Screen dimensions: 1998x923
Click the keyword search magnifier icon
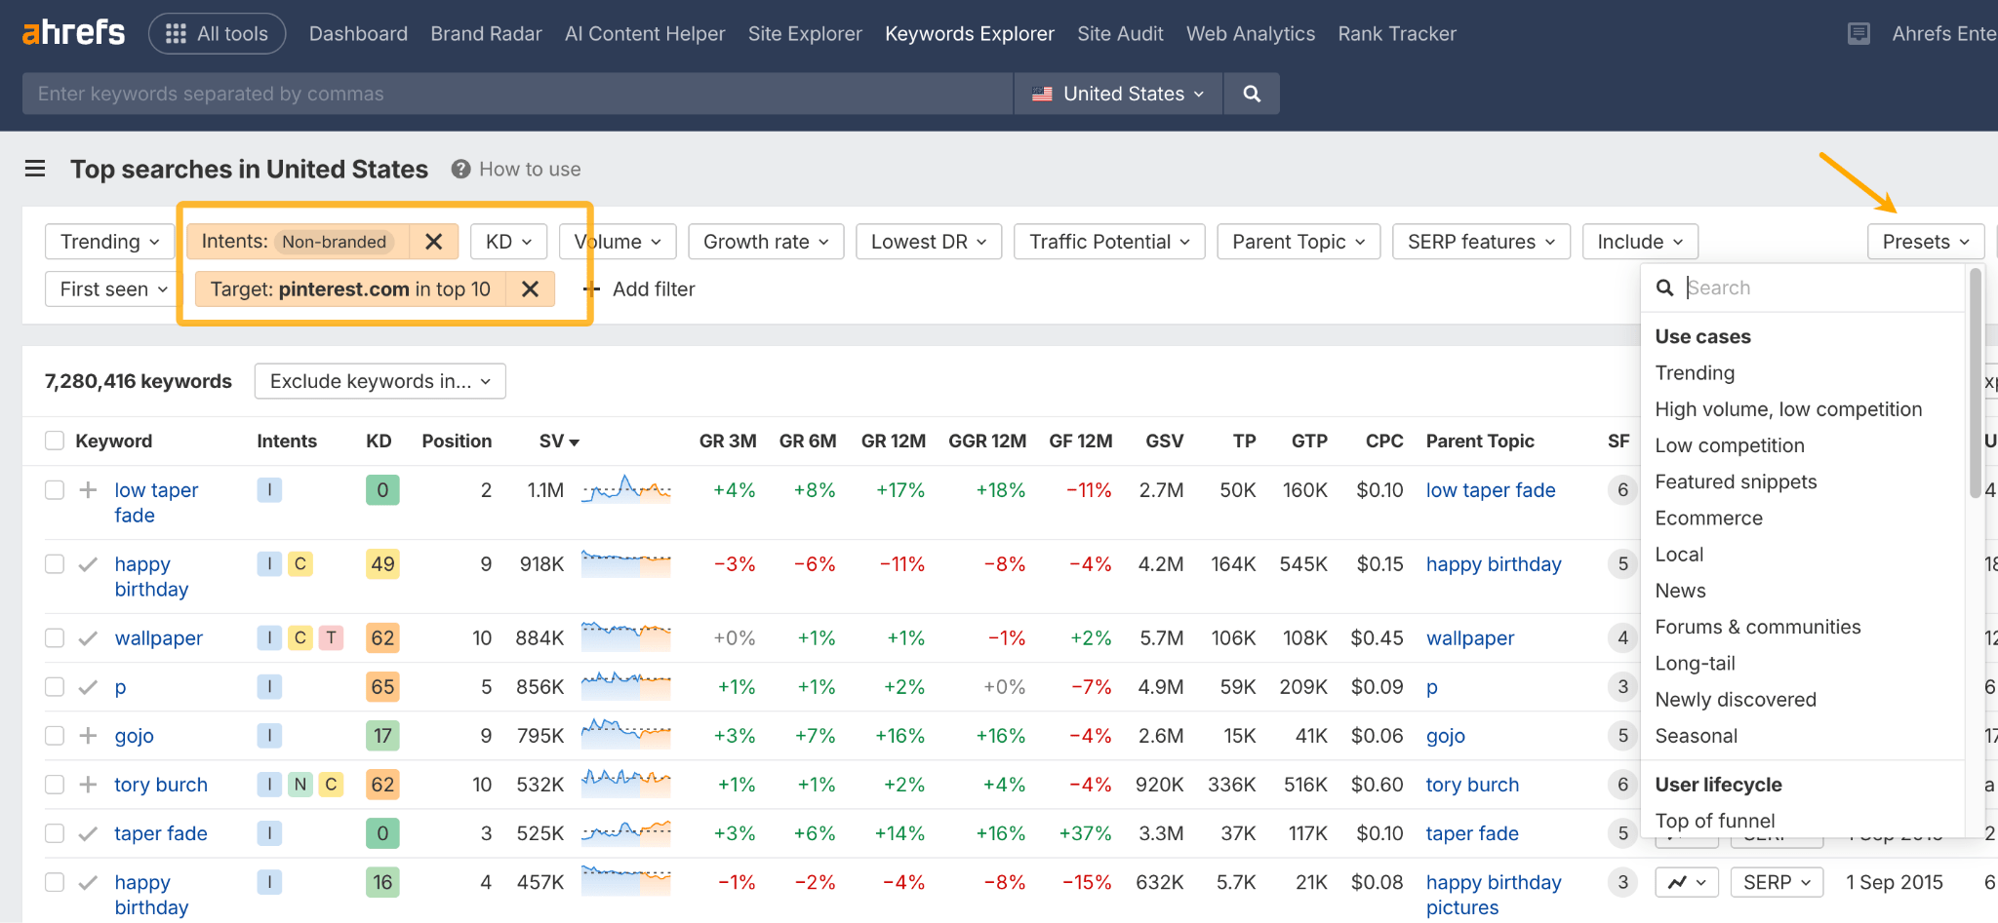point(1252,93)
